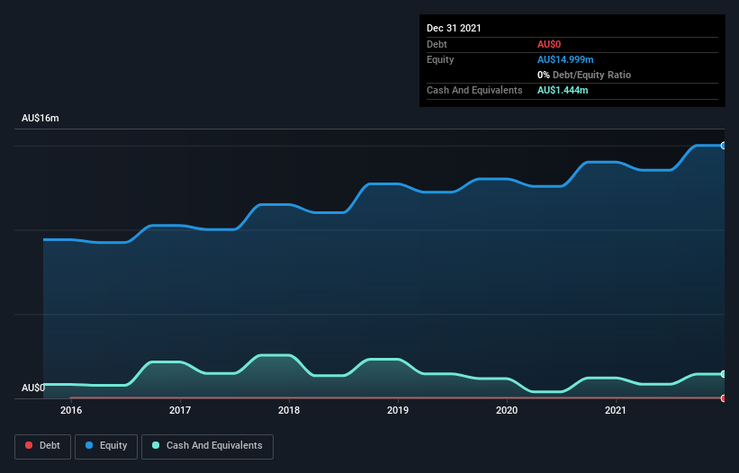
Task: Toggle the Debt legend button
Action: point(43,446)
